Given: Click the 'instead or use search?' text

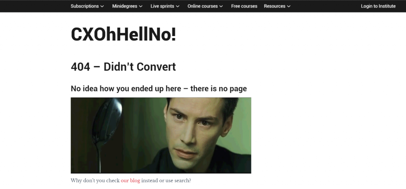Looking at the screenshot, I should coord(166,181).
